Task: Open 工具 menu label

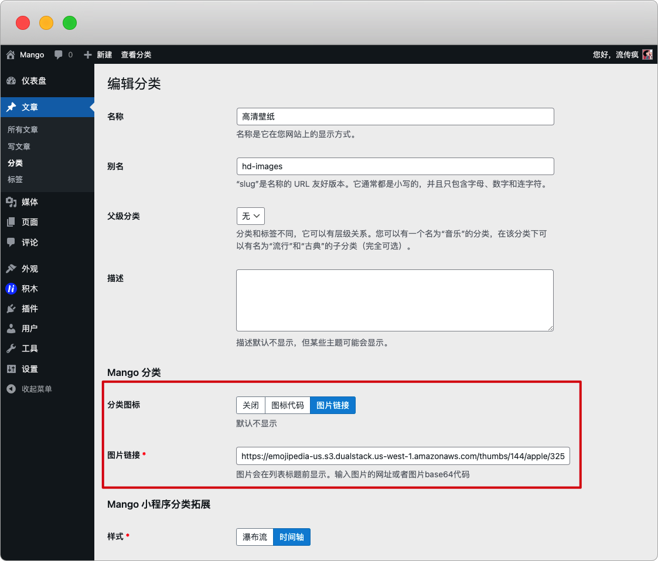Action: tap(30, 349)
